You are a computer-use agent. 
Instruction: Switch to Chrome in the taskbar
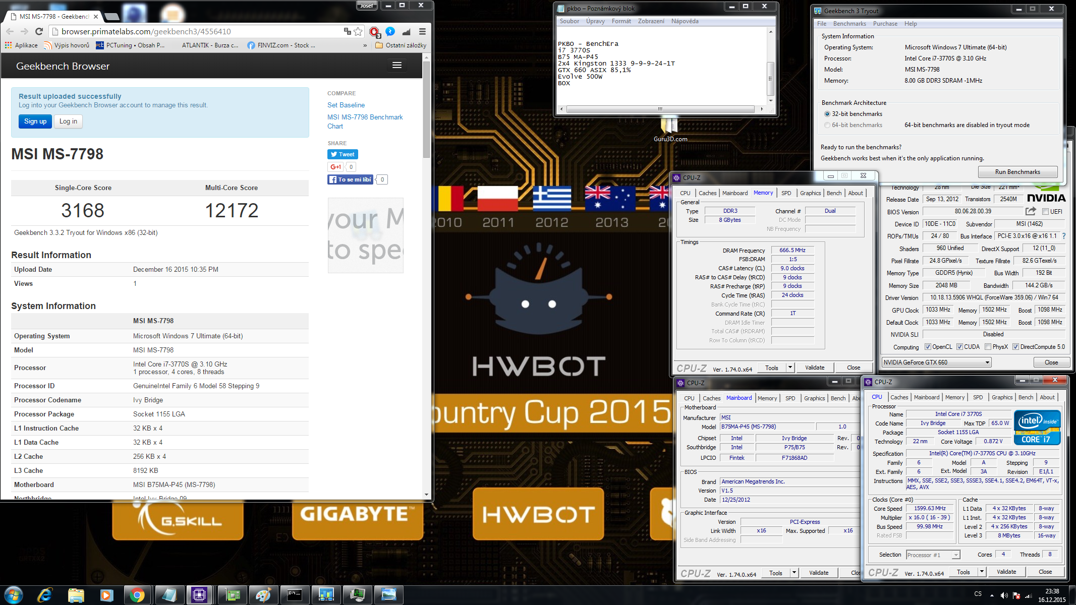click(137, 595)
